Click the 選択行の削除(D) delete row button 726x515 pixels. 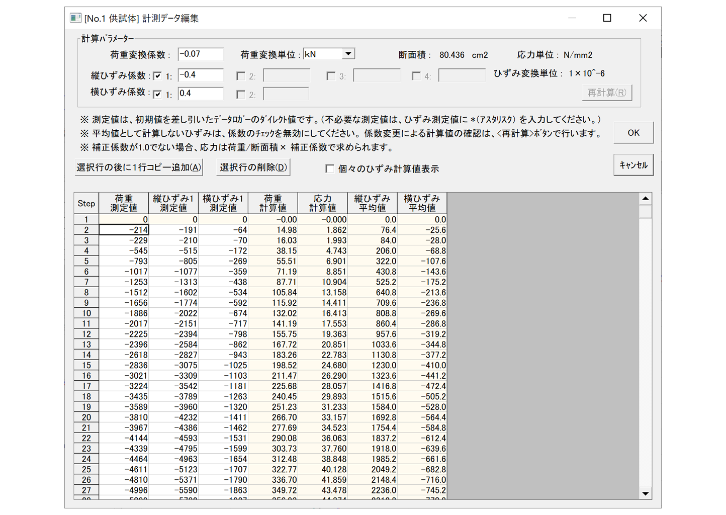click(253, 166)
